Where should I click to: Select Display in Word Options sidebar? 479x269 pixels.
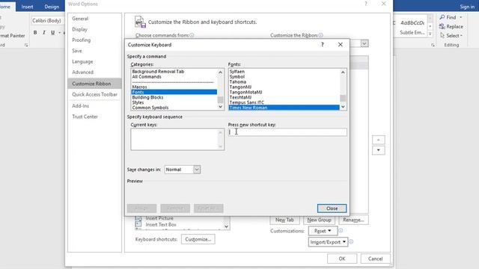[x=79, y=29]
